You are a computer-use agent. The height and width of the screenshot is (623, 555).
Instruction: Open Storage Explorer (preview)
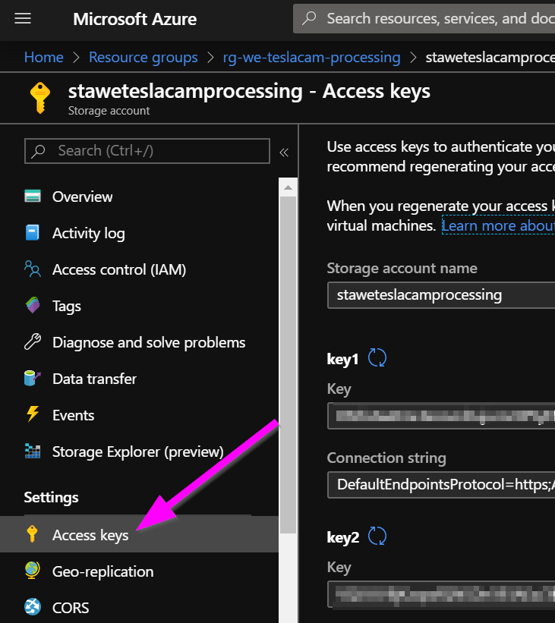(138, 452)
